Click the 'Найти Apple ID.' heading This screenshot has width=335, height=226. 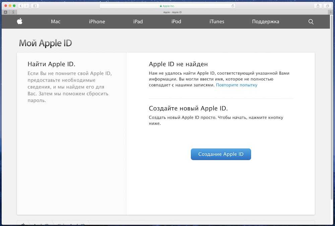52,64
